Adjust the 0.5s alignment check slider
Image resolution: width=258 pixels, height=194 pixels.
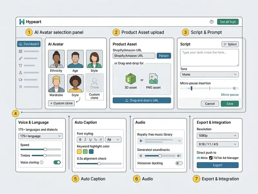(99, 164)
